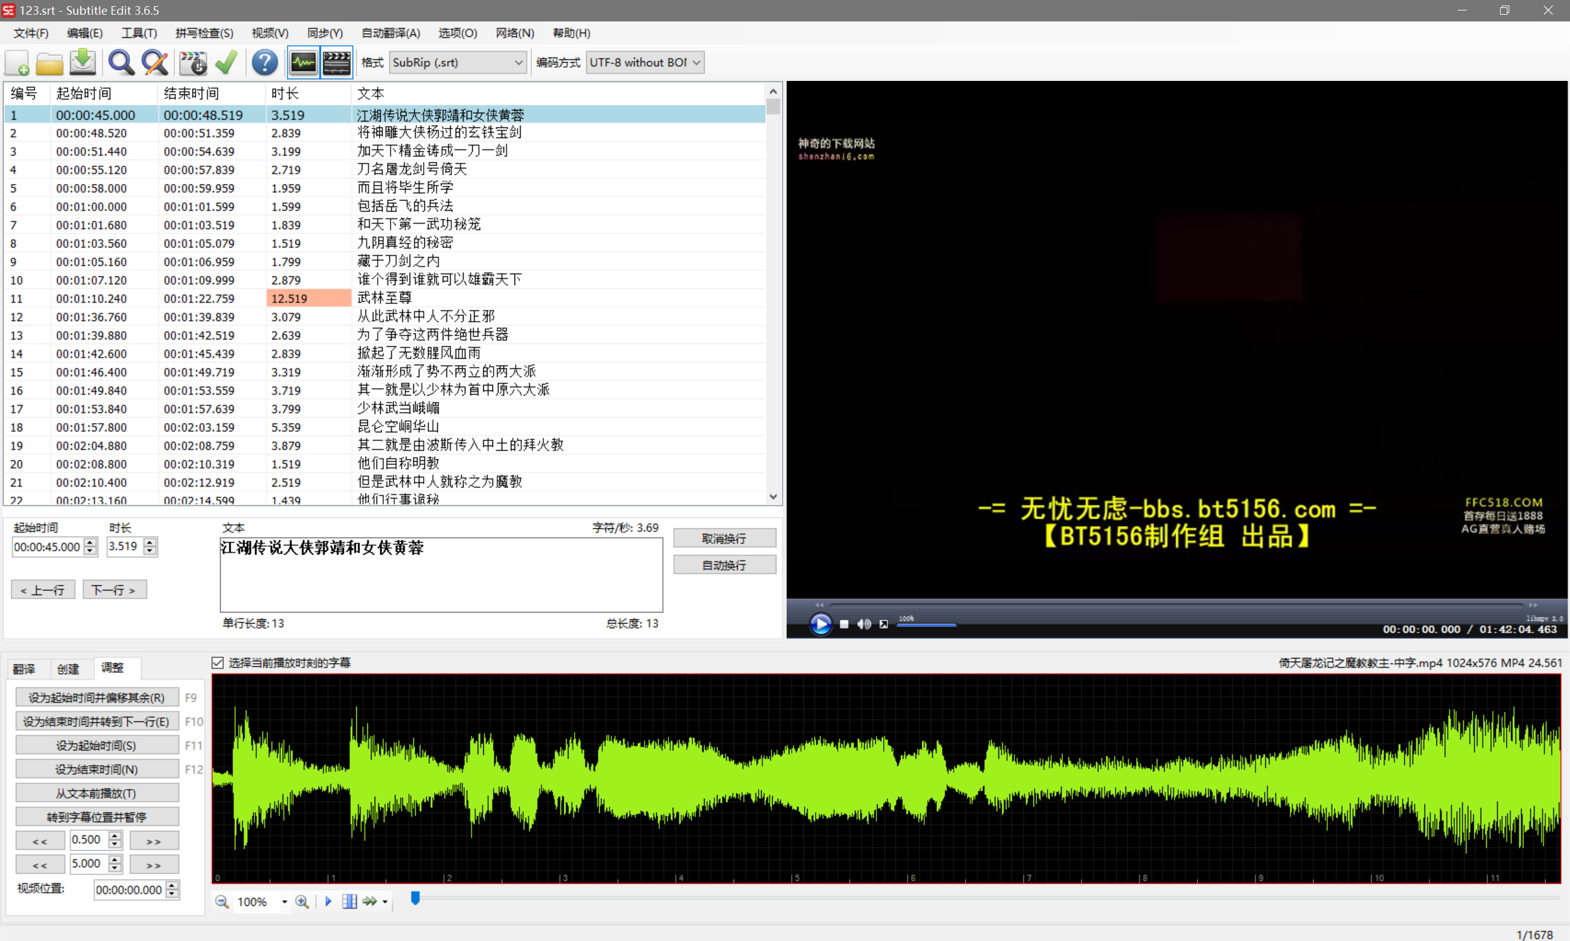Open the Find magnifier tool
Screen dimensions: 1570x941
[x=121, y=63]
